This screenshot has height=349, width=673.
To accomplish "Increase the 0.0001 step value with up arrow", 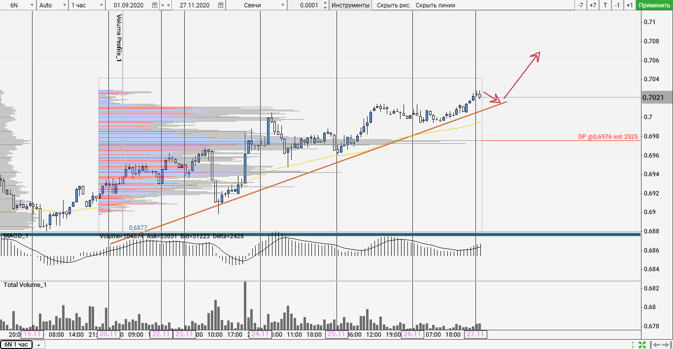I will (x=324, y=3).
